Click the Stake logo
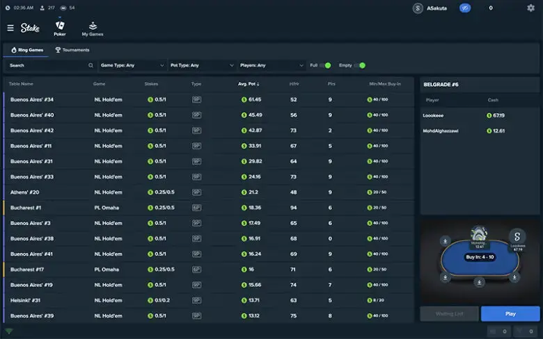Screen dimensions: 543x339 (x=30, y=28)
